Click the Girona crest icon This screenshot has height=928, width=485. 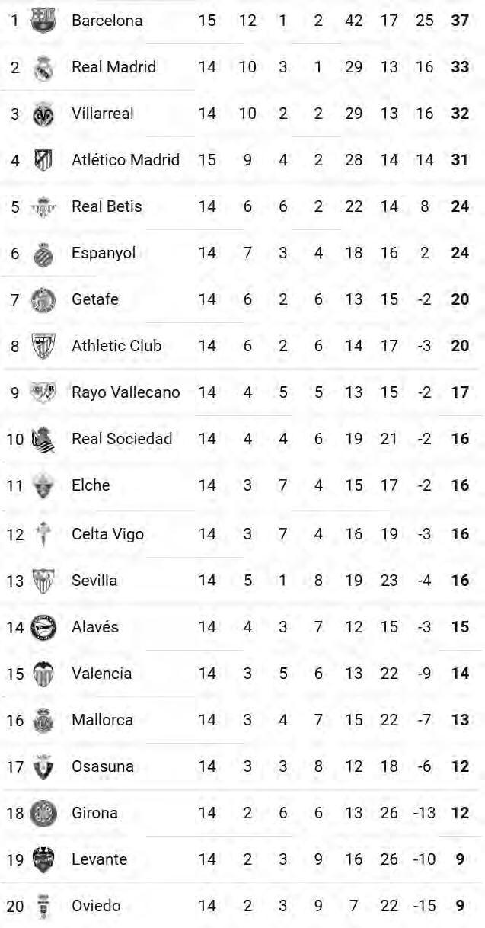click(43, 813)
